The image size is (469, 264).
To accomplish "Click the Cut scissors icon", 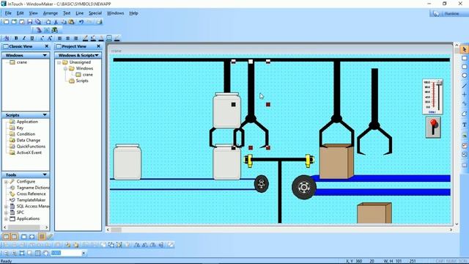I will click(56, 22).
